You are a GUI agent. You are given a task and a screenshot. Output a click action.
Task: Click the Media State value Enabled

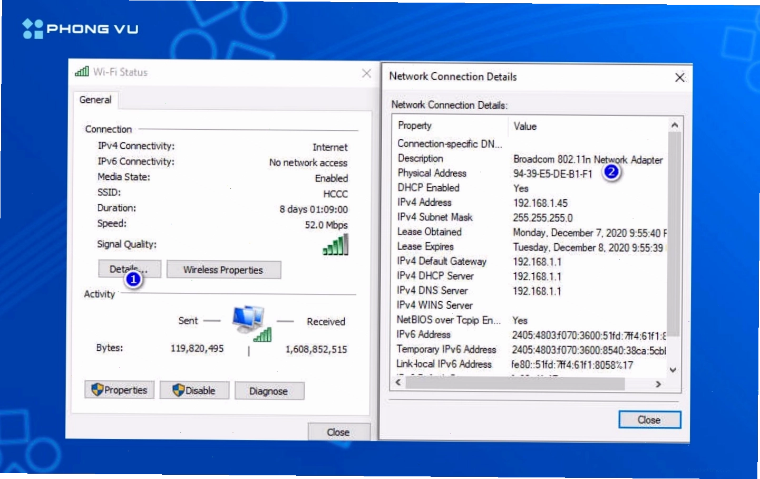coord(332,178)
